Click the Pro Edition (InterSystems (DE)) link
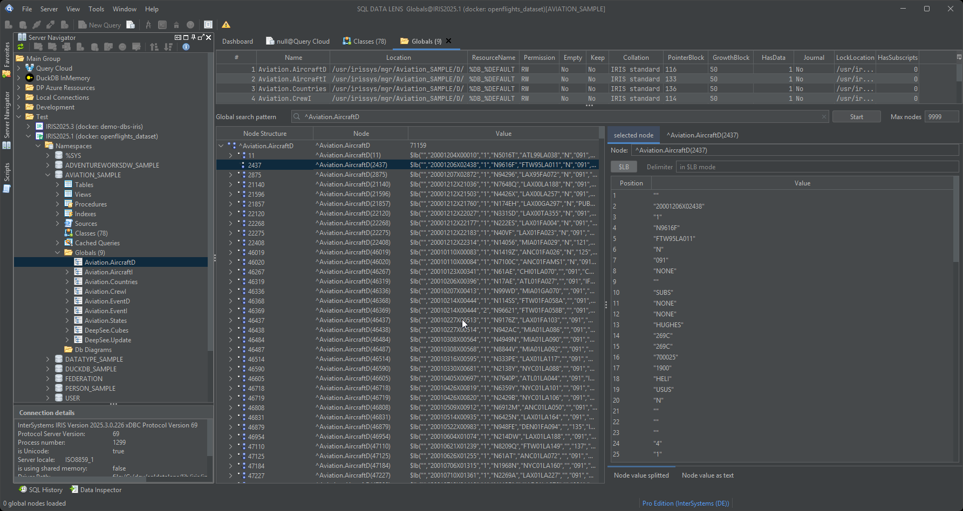The image size is (963, 511). pos(686,503)
